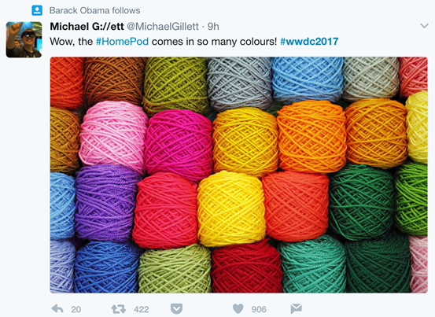Retweet this tweet using the retweet icon
The height and width of the screenshot is (317, 435).
point(118,309)
